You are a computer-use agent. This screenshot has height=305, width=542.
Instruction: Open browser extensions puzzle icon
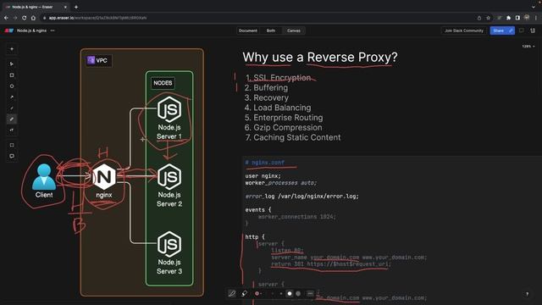508,18
